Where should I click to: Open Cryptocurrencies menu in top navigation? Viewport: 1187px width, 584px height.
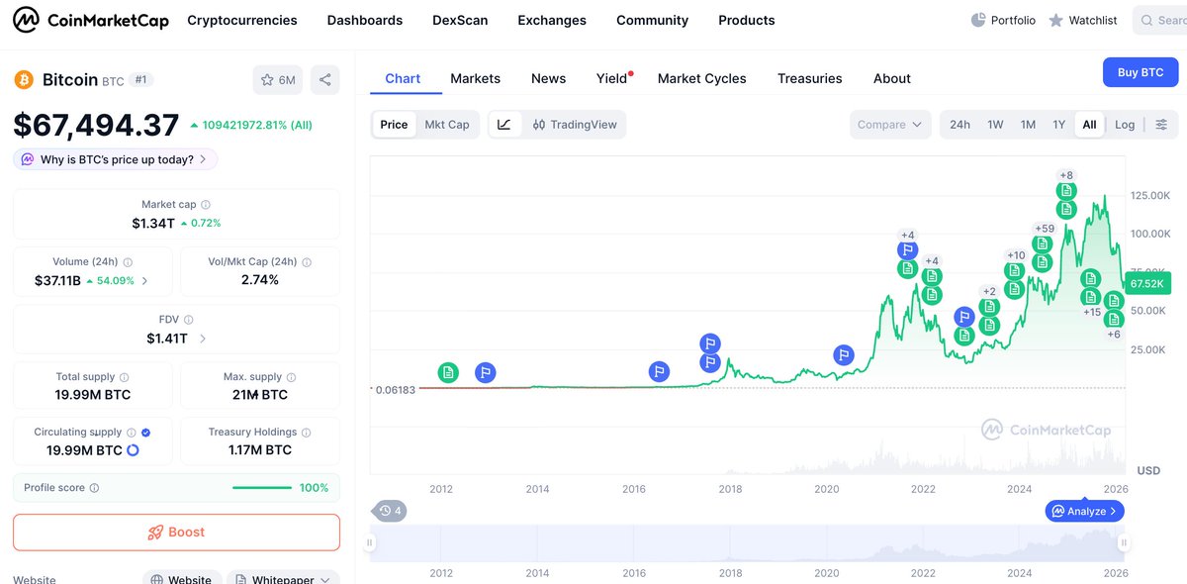click(242, 20)
